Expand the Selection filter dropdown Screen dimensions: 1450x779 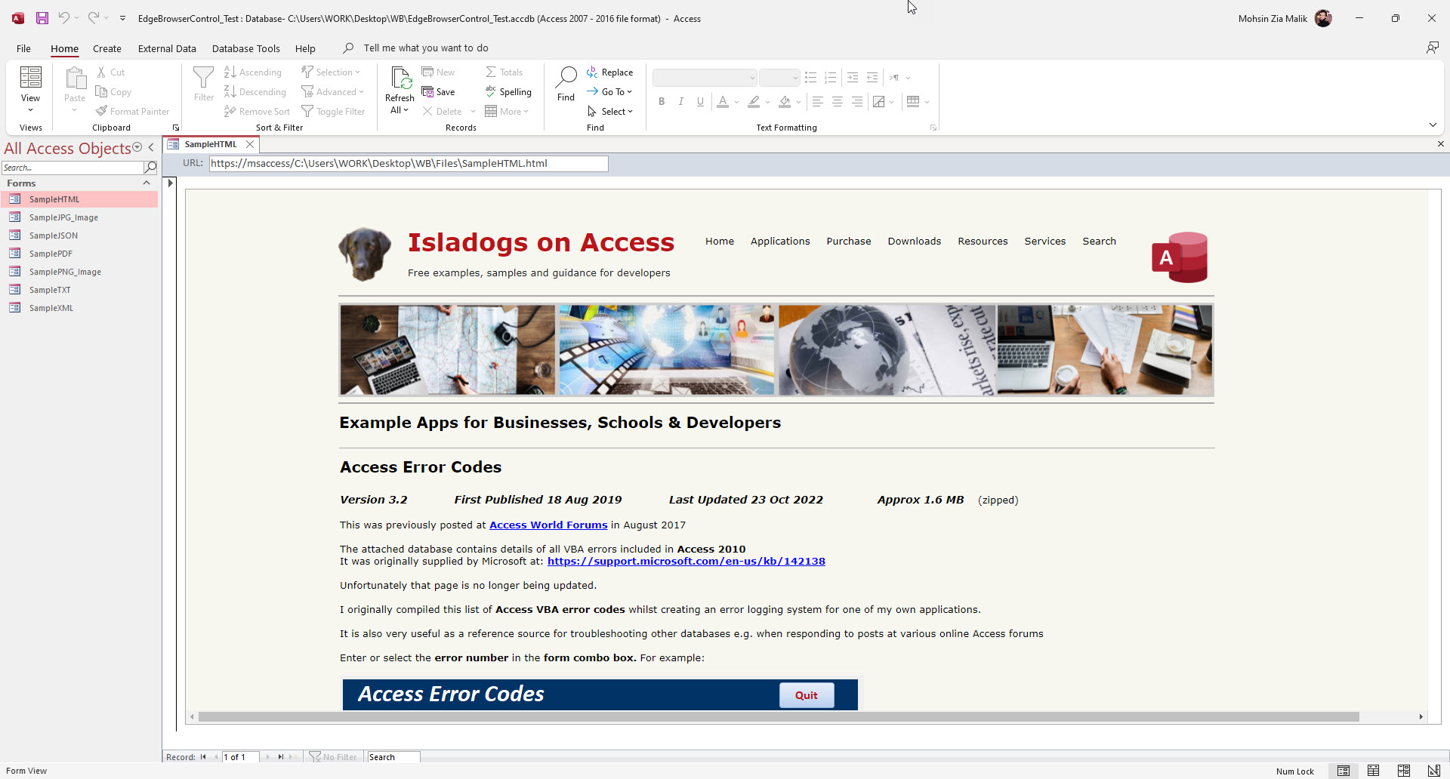point(331,72)
